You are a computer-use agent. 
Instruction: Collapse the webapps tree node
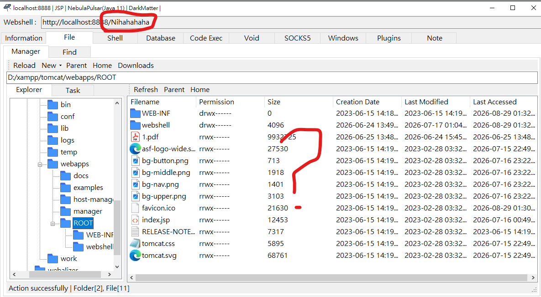40,164
